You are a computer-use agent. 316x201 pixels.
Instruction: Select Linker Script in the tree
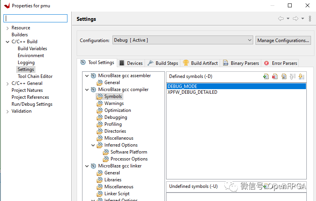(117, 194)
